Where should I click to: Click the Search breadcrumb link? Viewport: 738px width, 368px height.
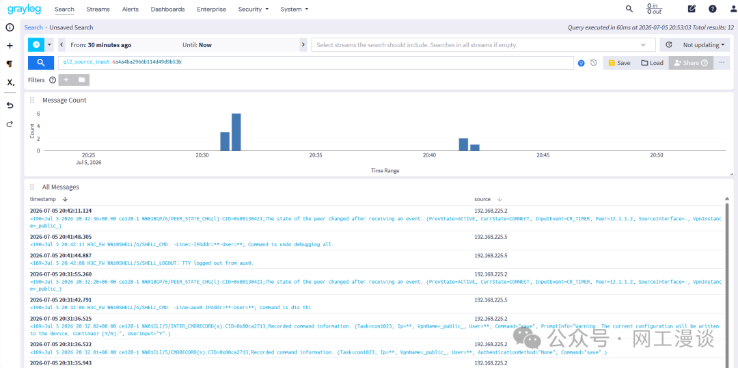[33, 27]
